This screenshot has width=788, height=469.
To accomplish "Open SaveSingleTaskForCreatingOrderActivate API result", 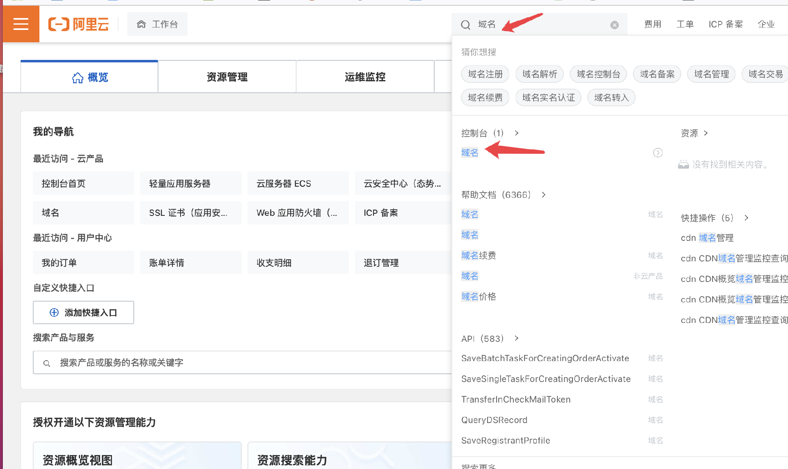I will pos(546,379).
